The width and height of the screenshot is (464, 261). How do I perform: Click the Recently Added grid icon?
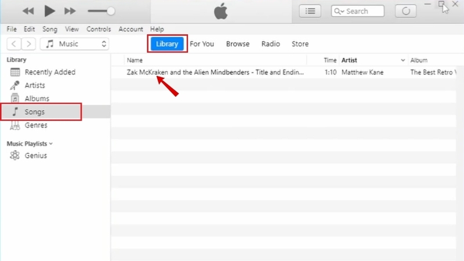click(x=15, y=72)
